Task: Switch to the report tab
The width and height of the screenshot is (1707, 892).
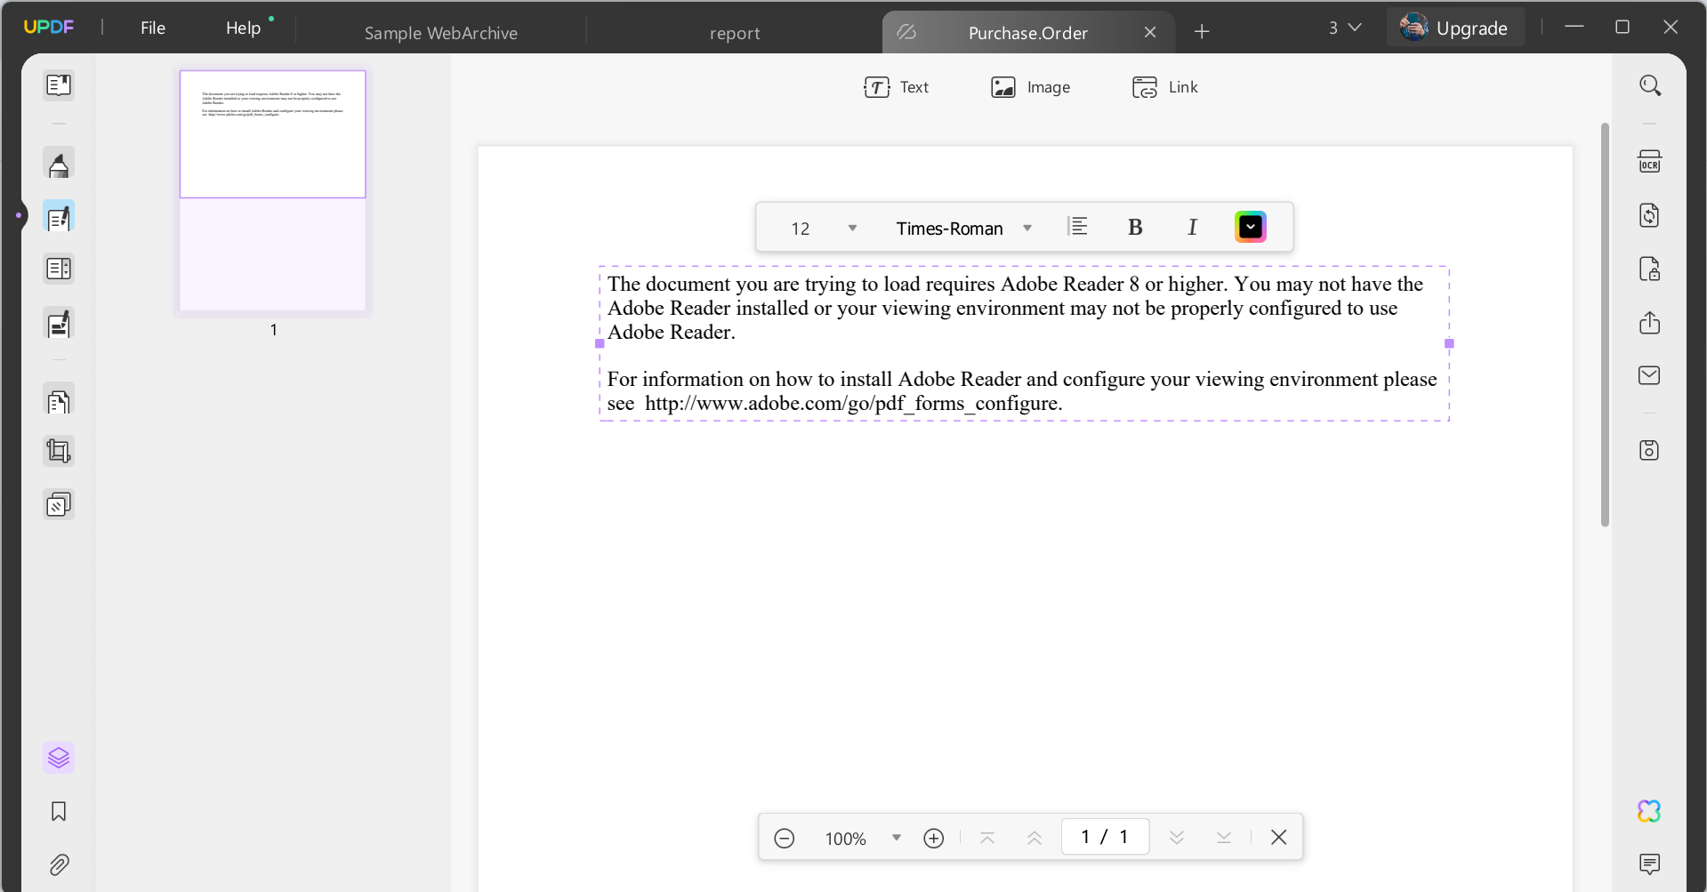Action: point(735,33)
